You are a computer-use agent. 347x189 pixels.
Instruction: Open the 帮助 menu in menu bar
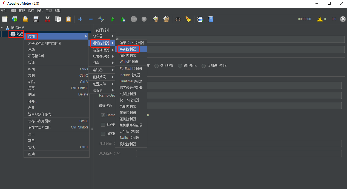click(x=58, y=11)
